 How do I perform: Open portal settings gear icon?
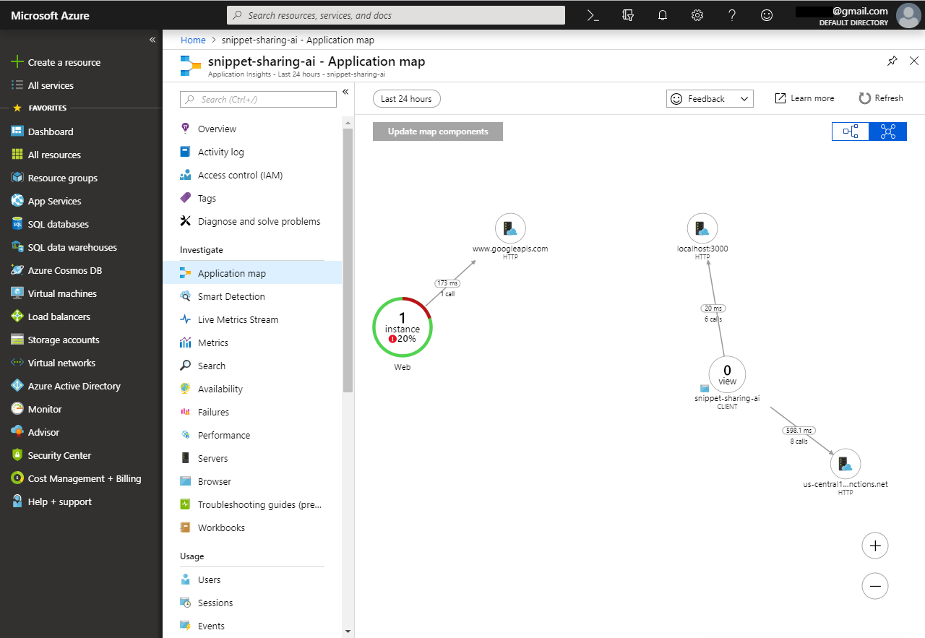697,15
